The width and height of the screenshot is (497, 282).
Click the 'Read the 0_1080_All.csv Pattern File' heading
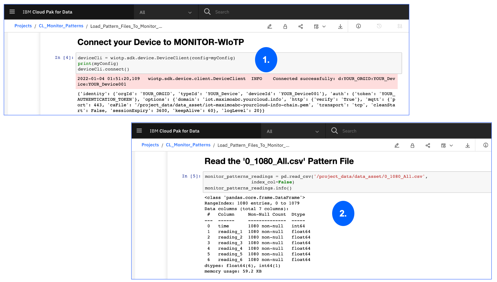tap(279, 161)
